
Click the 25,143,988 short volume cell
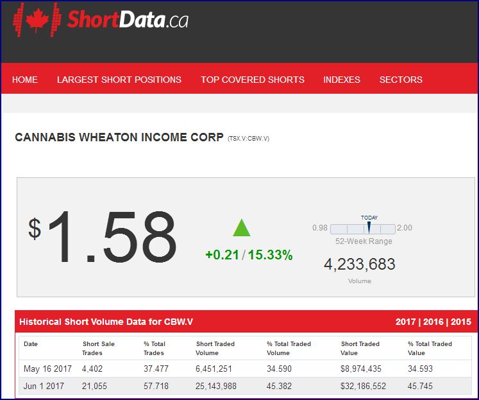coord(216,387)
